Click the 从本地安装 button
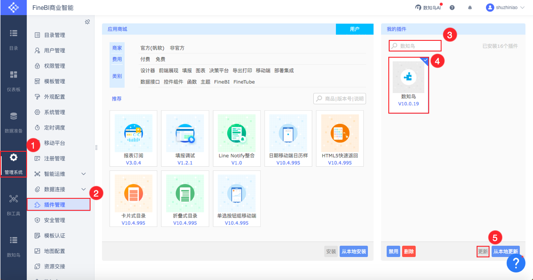 tap(354, 252)
